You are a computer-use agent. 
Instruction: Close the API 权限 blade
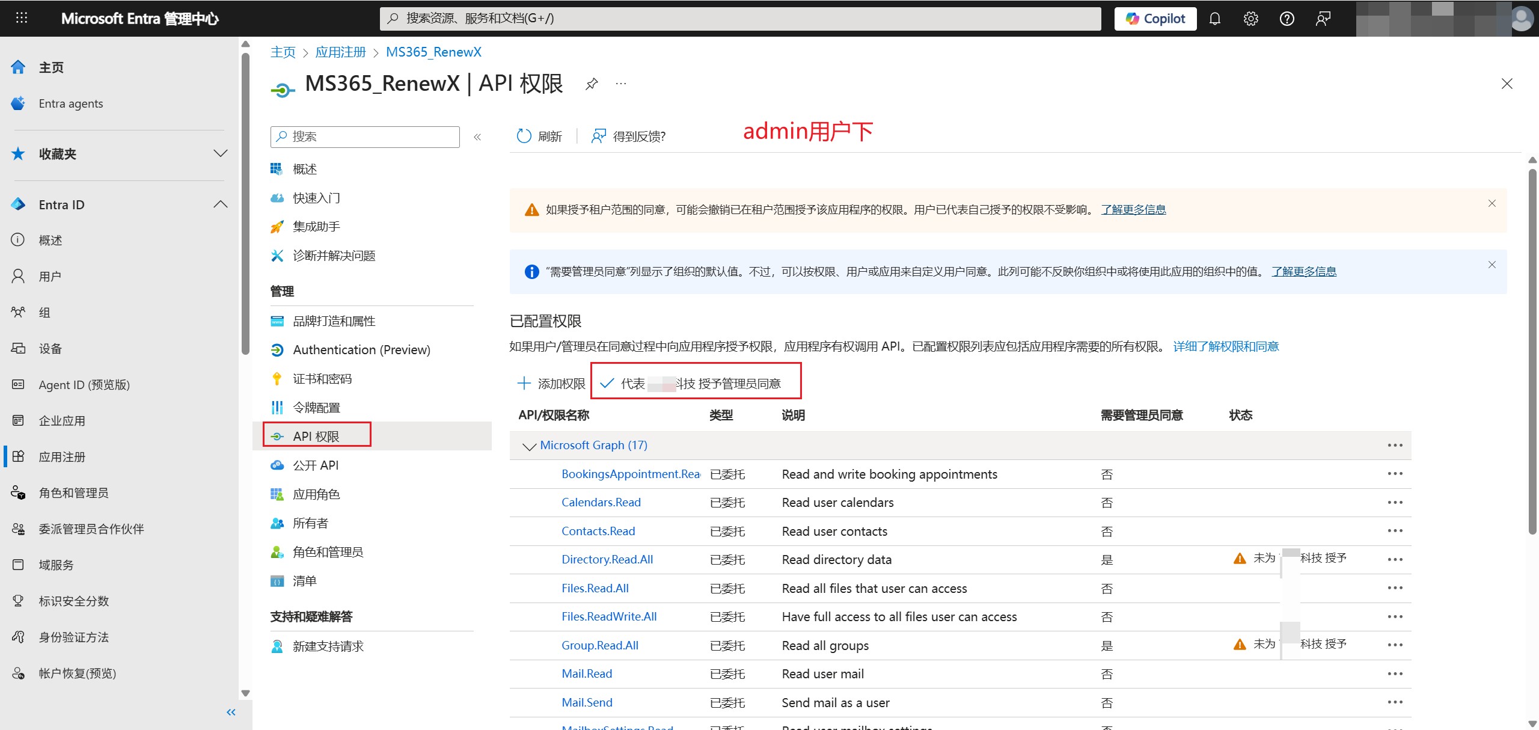pyautogui.click(x=1507, y=84)
